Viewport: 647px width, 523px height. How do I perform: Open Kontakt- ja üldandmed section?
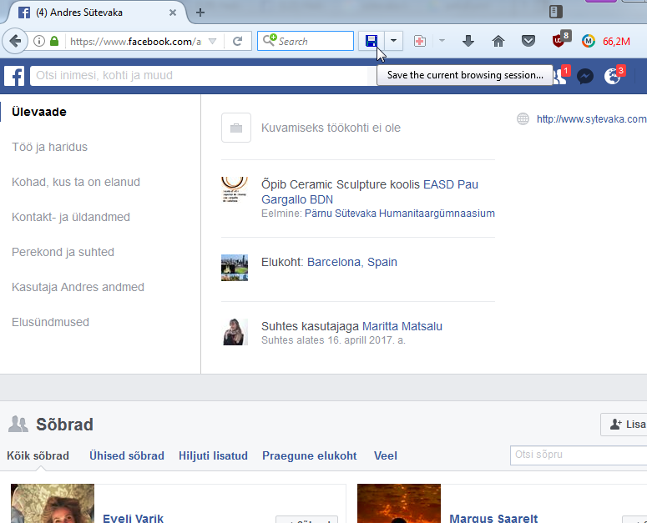coord(71,217)
